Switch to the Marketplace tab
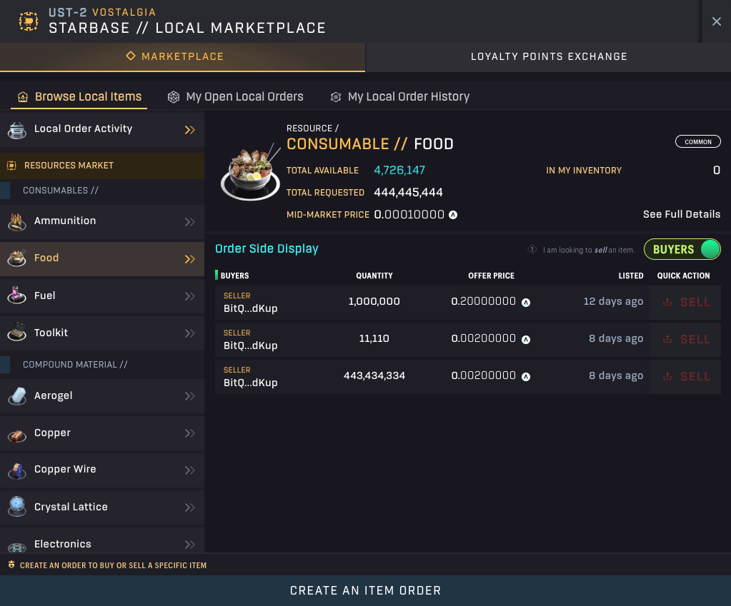 click(x=182, y=57)
